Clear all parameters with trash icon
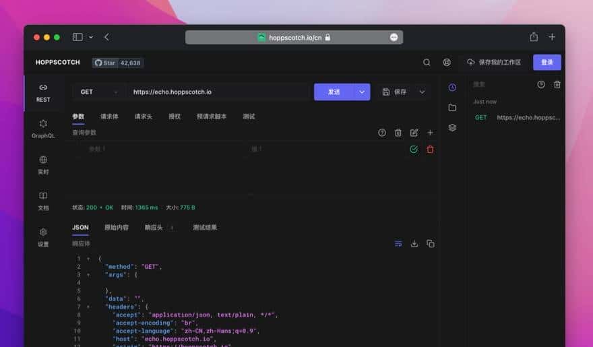The height and width of the screenshot is (347, 593). [398, 133]
